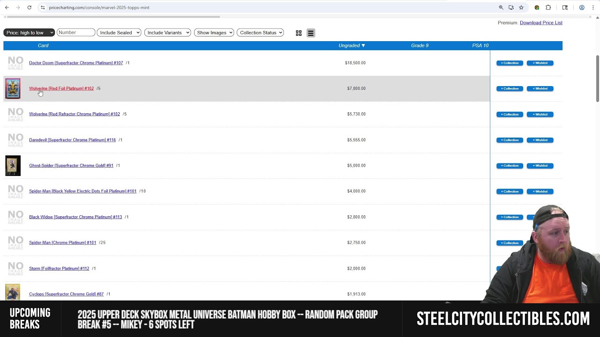View site information icon in address bar
Screen dimensions: 600x337
coord(43,7)
